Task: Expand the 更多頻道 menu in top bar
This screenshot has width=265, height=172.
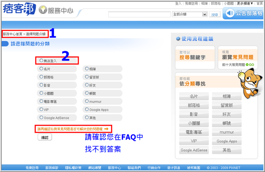Action: 245,4
